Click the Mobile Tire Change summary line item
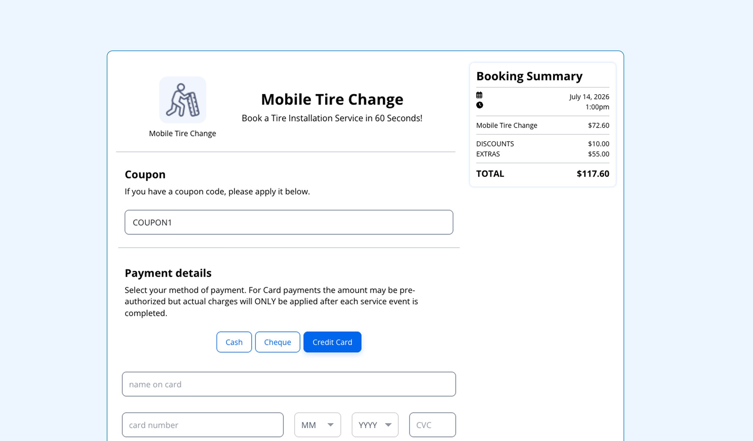753x441 pixels. tap(543, 125)
